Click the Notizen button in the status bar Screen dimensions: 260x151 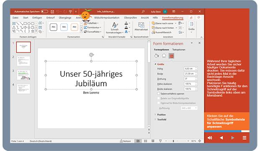(125, 141)
